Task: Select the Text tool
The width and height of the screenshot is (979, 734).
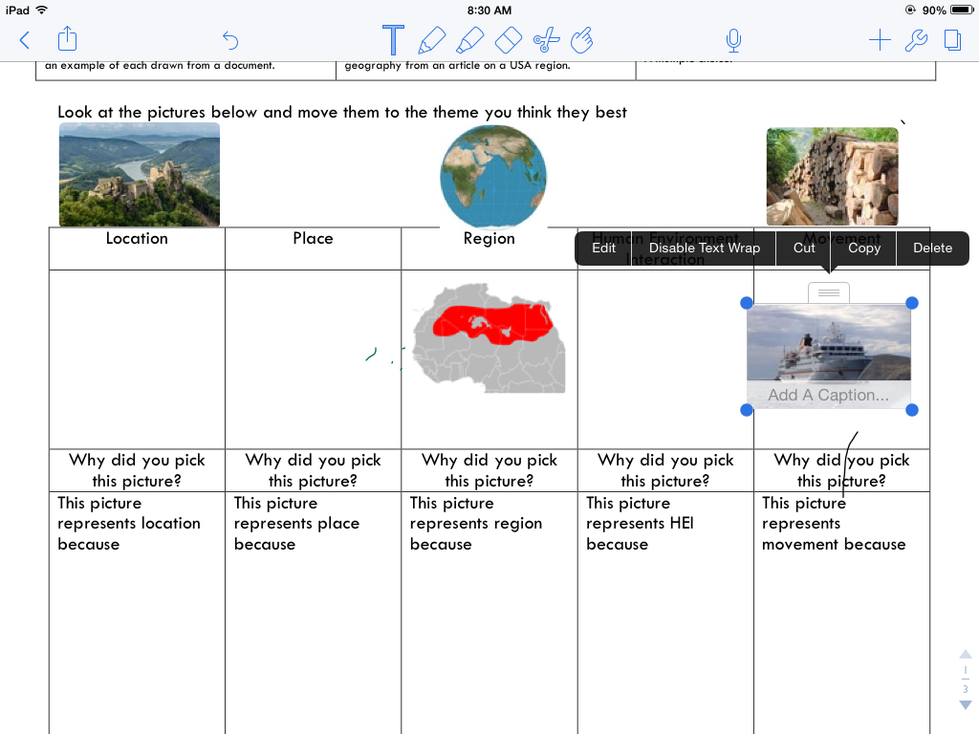Action: (x=393, y=40)
